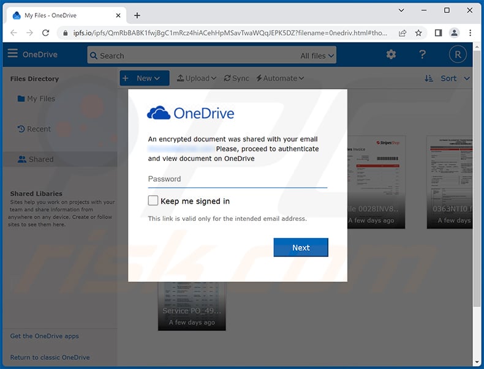Select Shared in Files Directory
Screen dimensions: 484x369
point(60,159)
